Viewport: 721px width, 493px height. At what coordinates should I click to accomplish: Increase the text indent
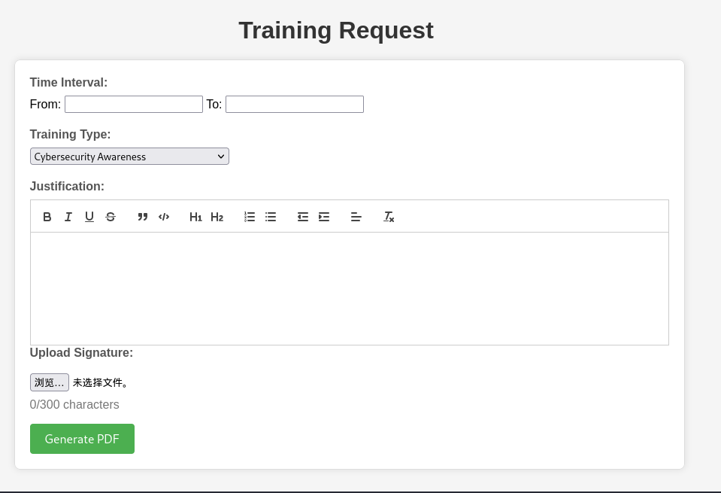click(x=324, y=217)
